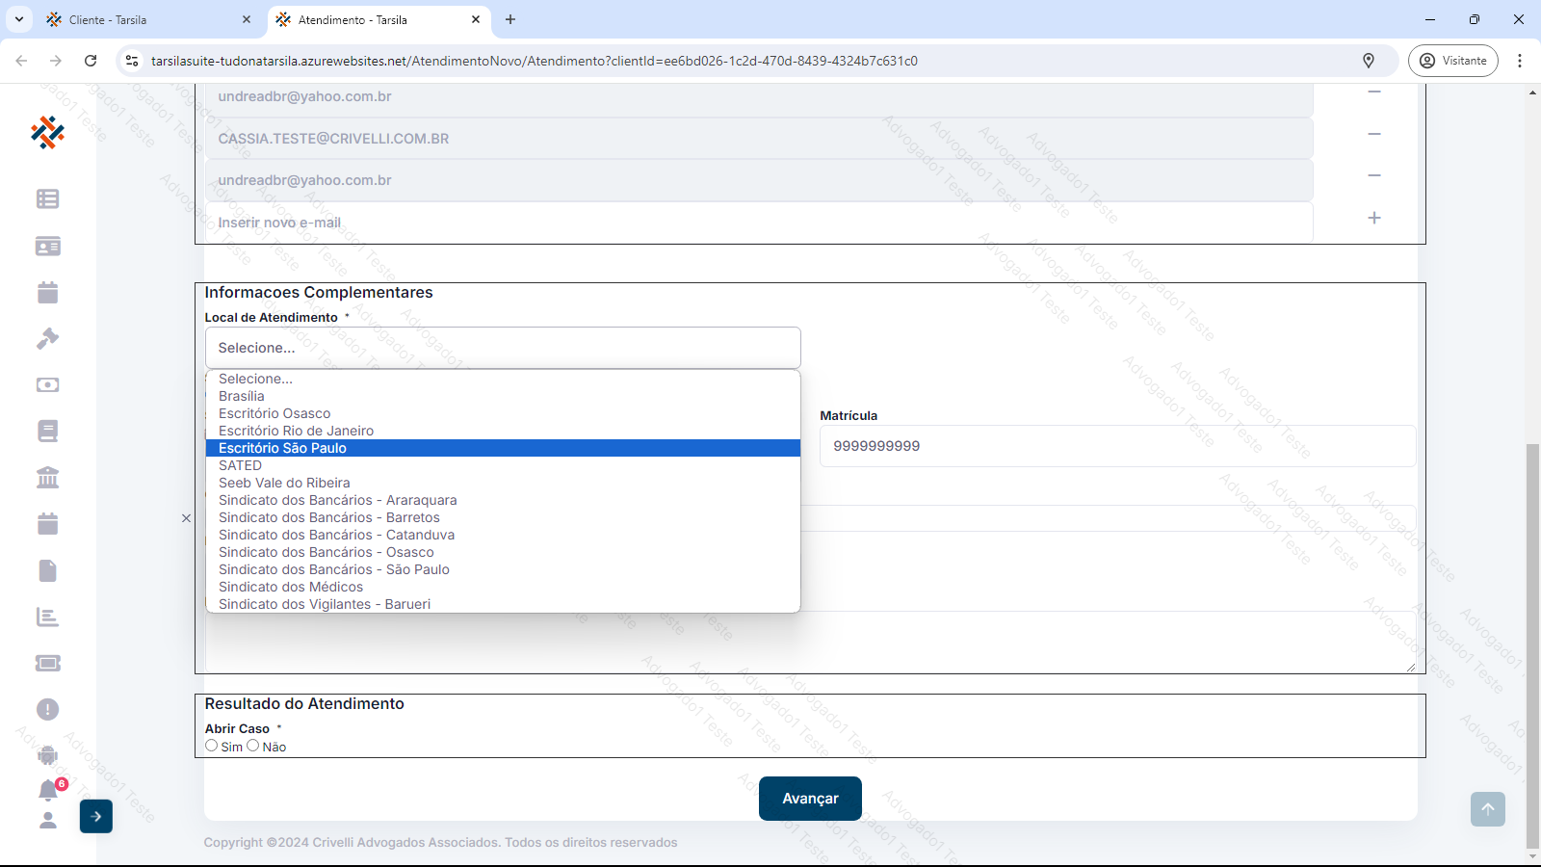Click the money bill sidebar icon

point(47,385)
